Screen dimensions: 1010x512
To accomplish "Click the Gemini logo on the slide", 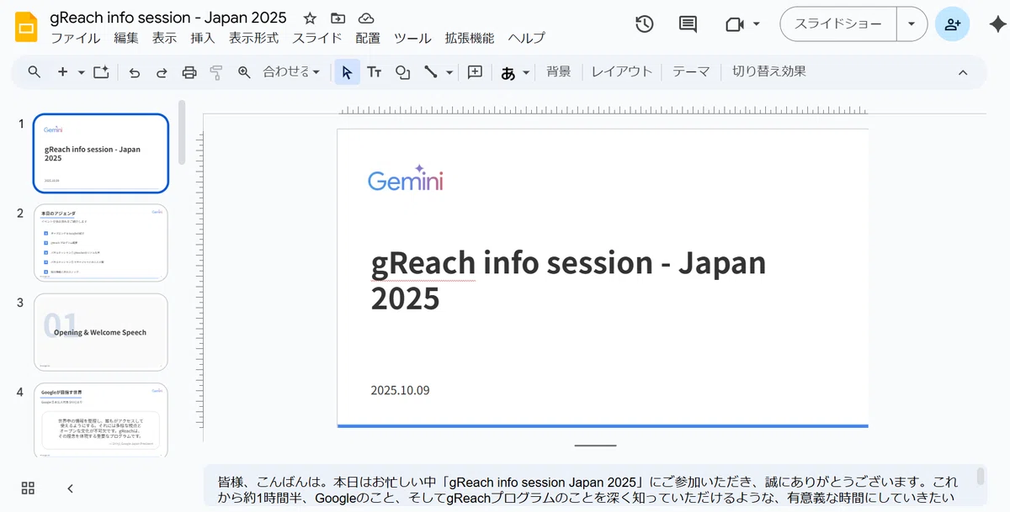I will (406, 177).
